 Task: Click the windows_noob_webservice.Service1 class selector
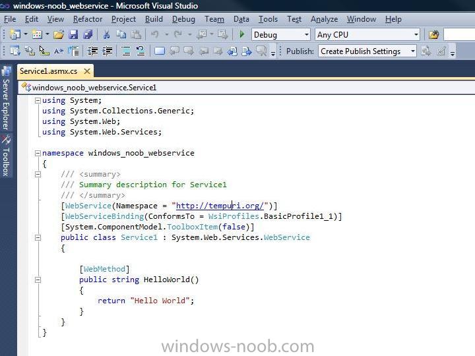(x=94, y=88)
